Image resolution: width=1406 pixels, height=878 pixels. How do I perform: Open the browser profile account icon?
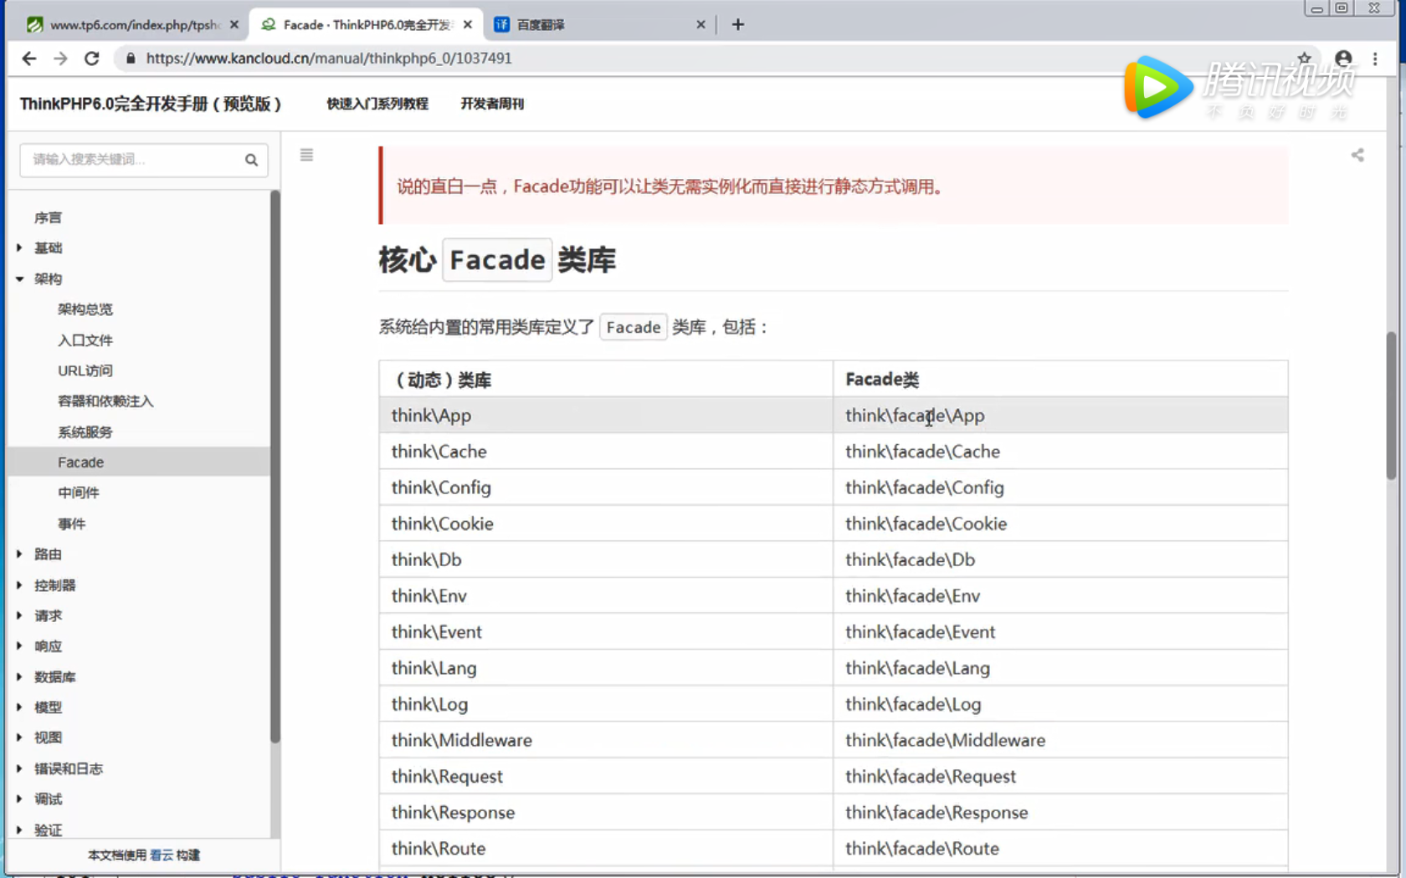(1343, 59)
